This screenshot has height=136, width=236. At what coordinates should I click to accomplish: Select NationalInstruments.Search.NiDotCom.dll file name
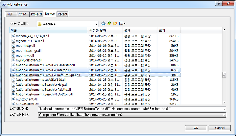(45, 94)
